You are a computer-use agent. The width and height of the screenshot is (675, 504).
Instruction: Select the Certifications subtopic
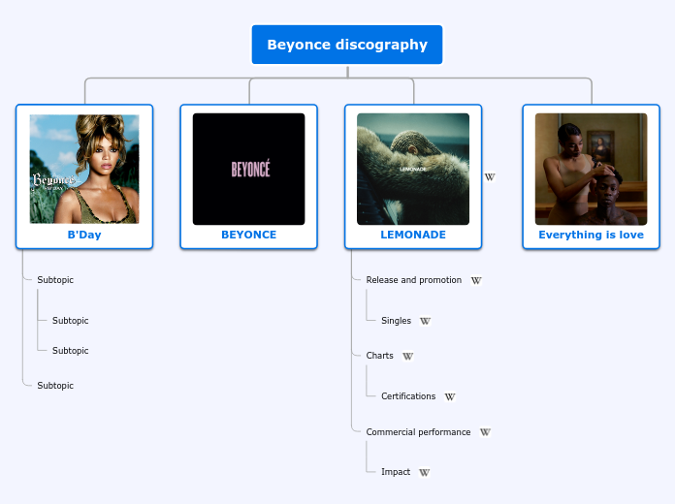tap(408, 396)
